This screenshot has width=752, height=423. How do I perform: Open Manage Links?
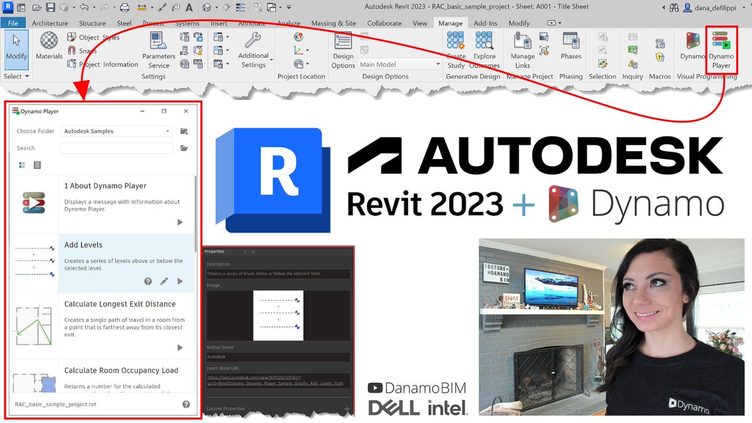(523, 50)
